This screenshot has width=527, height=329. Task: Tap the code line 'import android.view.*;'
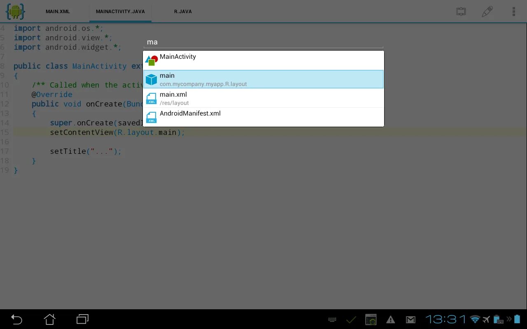click(63, 38)
